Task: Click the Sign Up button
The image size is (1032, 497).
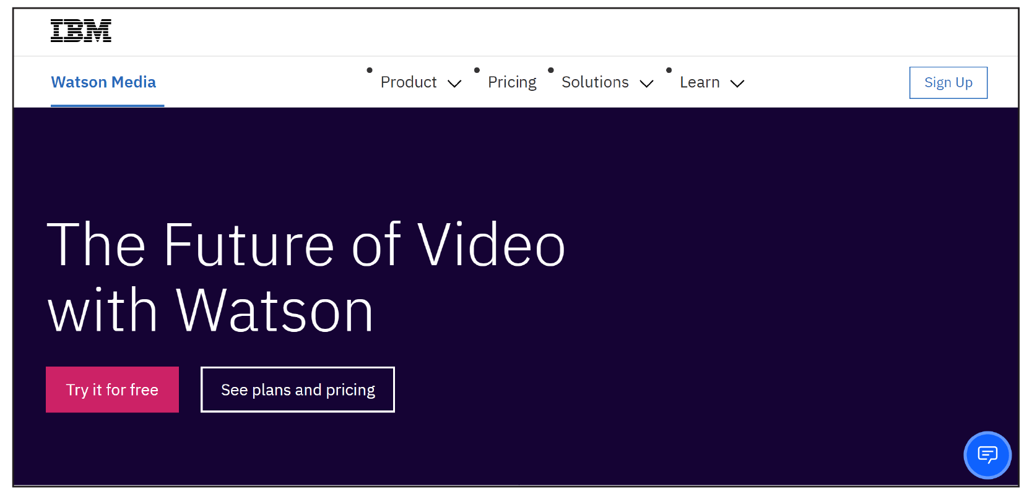Action: point(948,82)
